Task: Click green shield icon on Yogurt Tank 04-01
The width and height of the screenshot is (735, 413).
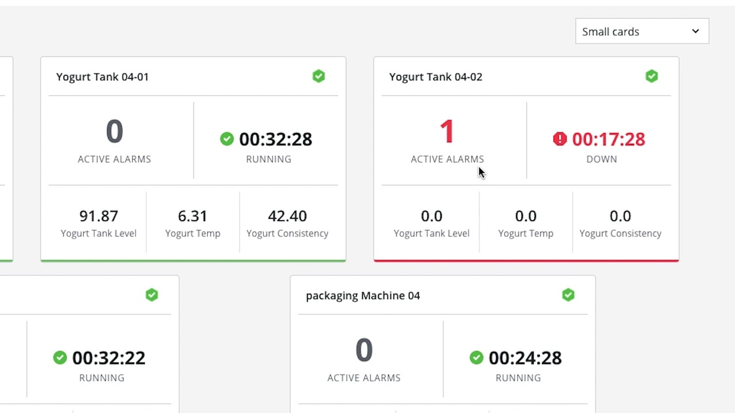Action: tap(319, 76)
